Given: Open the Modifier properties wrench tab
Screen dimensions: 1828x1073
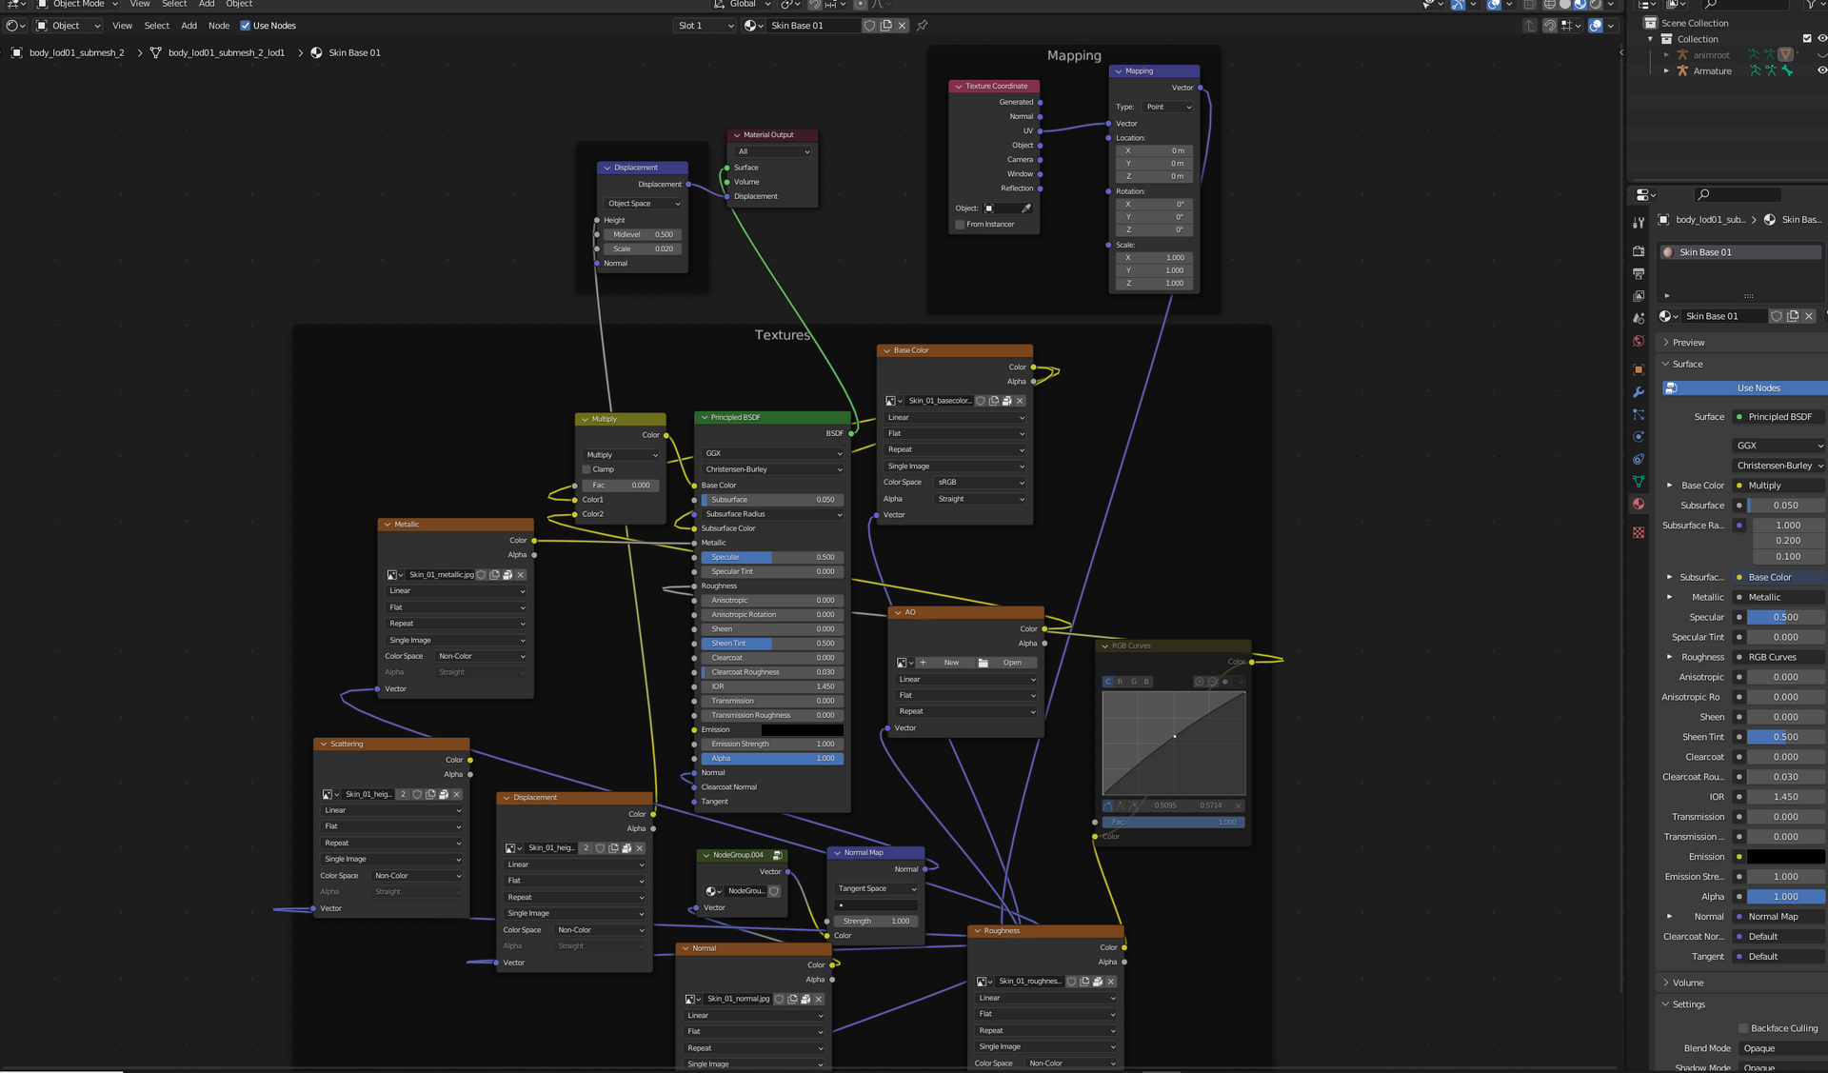Looking at the screenshot, I should [1639, 392].
